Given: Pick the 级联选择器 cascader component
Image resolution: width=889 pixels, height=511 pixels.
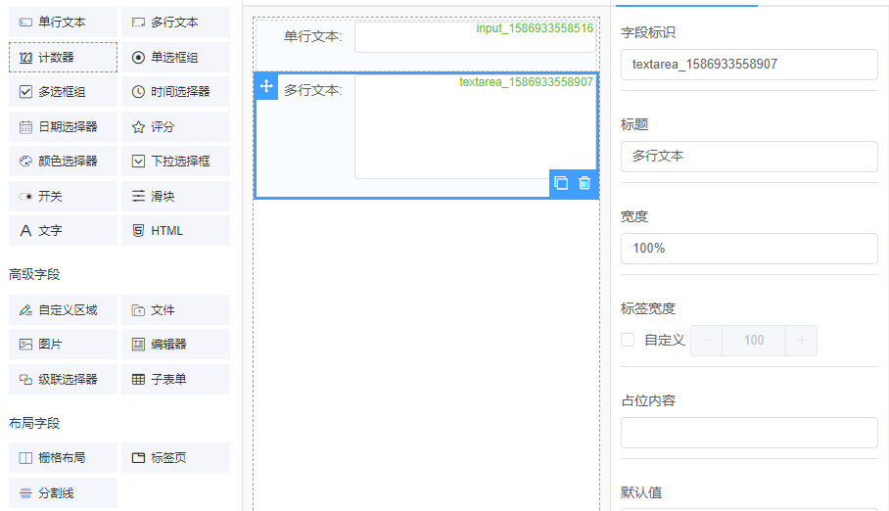Looking at the screenshot, I should point(63,380).
